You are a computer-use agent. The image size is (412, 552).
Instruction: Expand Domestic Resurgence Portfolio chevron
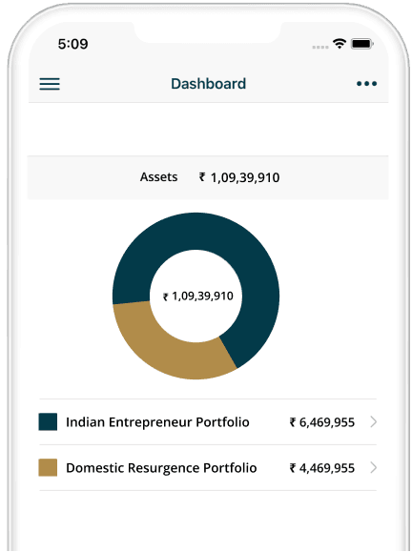click(373, 467)
